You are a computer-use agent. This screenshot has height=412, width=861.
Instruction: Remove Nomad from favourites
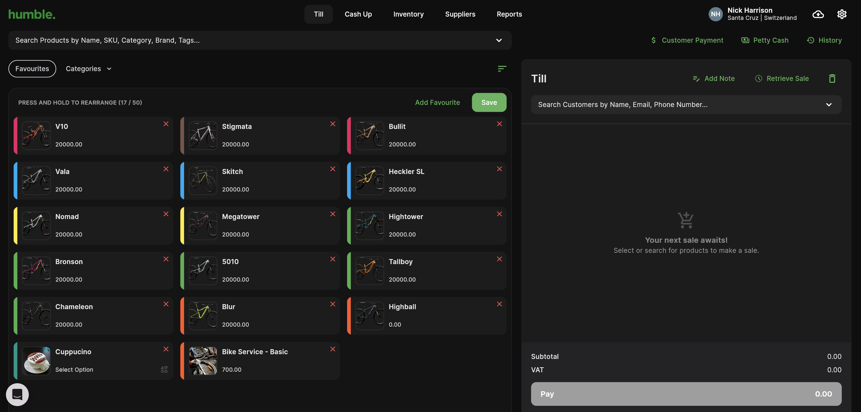click(166, 214)
